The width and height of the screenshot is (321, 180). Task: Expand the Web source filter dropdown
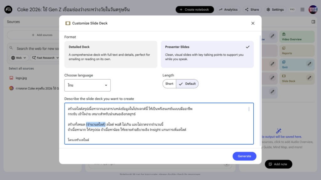point(18,57)
